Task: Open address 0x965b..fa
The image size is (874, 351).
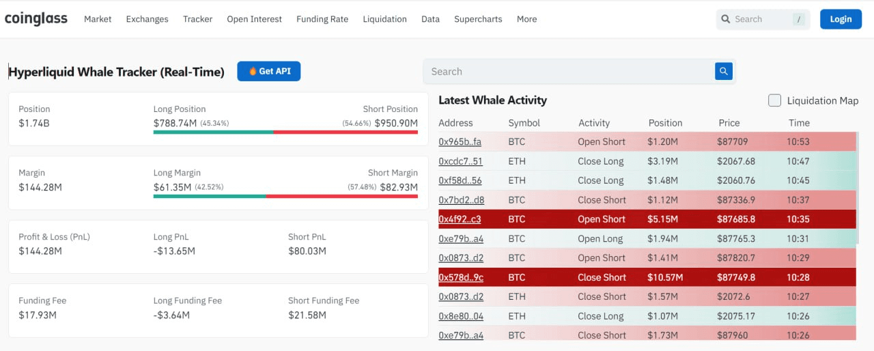Action: click(460, 142)
